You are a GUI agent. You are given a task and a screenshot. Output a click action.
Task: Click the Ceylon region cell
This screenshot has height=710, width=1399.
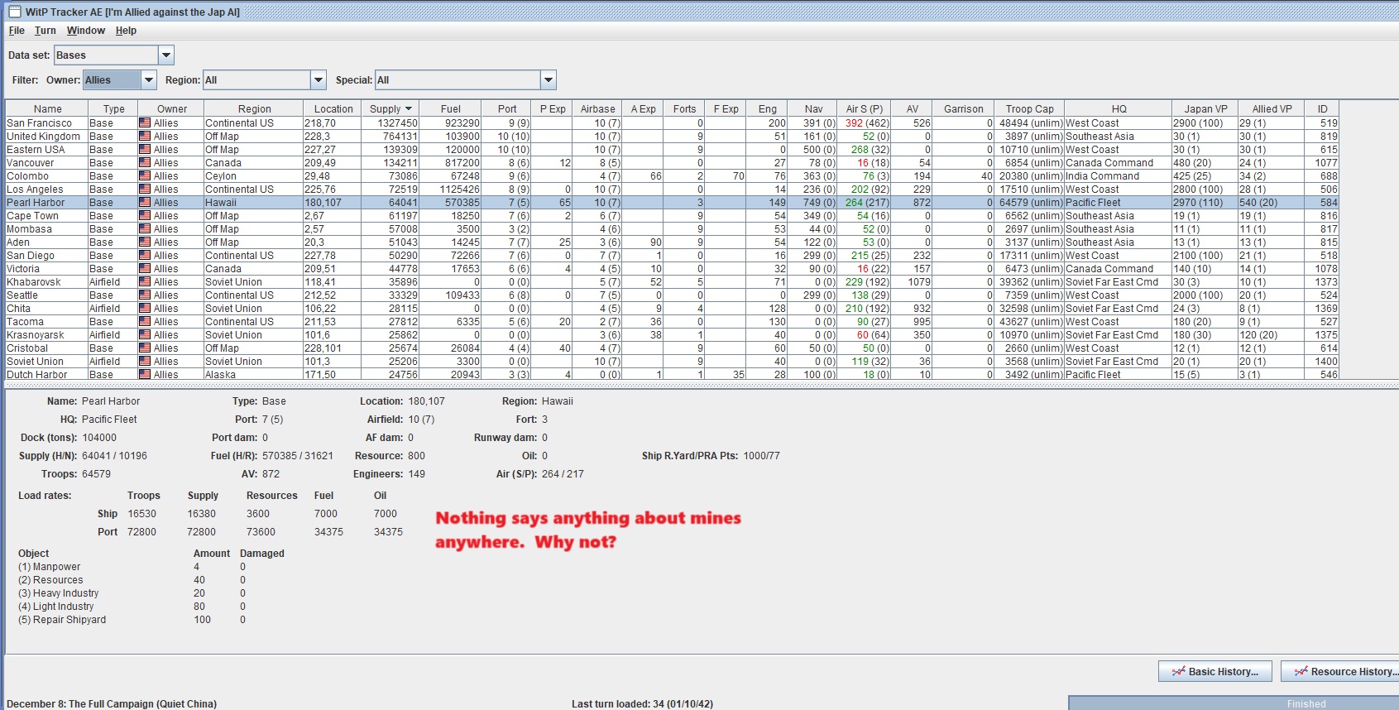coord(254,176)
